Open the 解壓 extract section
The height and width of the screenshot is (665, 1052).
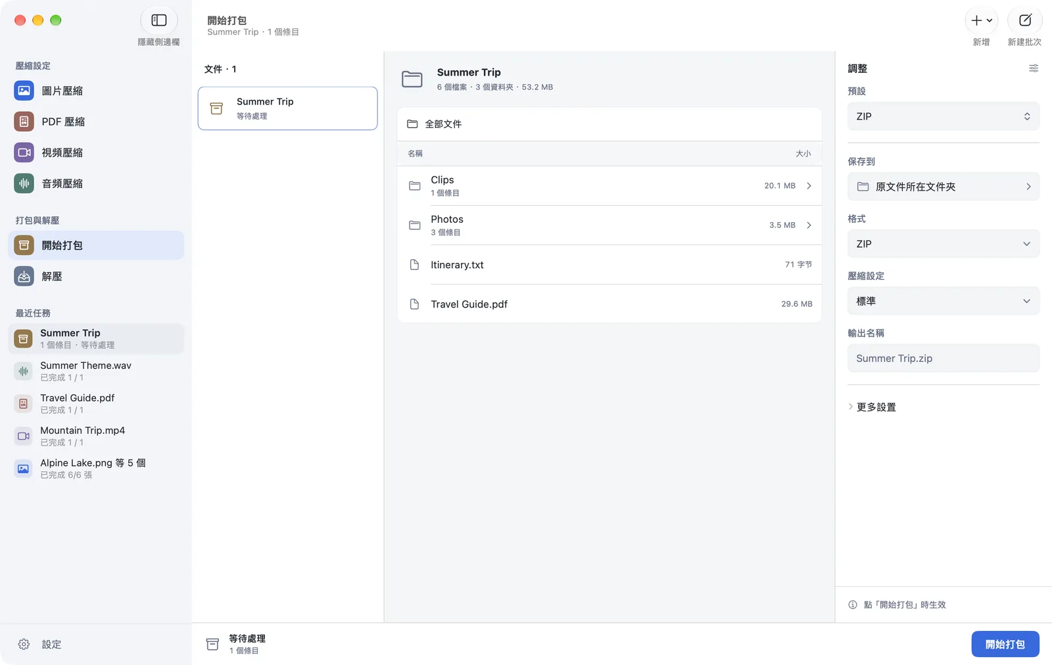(x=96, y=277)
